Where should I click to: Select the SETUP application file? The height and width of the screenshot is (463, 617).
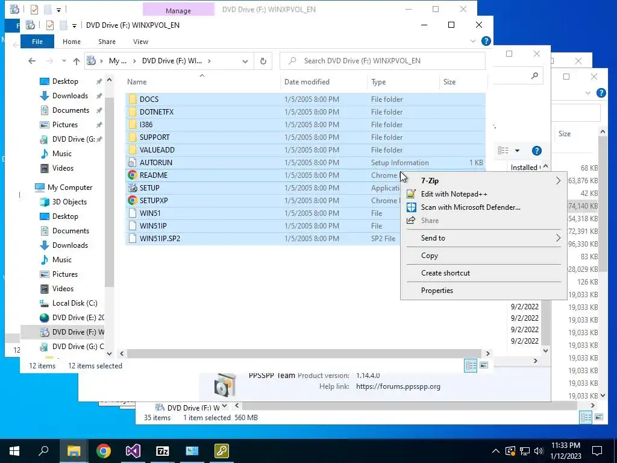[263, 188]
